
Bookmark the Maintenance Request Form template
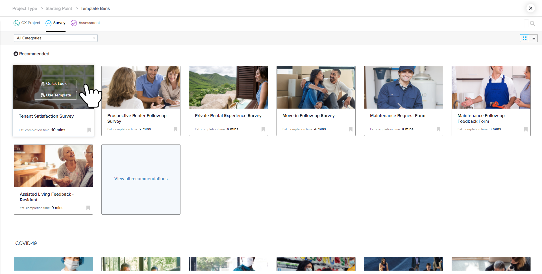click(438, 129)
